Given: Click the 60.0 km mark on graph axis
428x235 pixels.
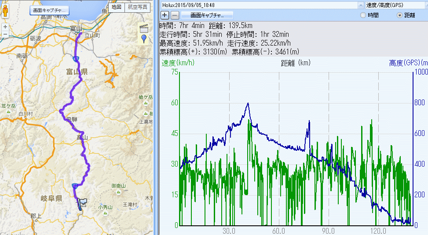Looking at the screenshot, I should (x=279, y=231).
